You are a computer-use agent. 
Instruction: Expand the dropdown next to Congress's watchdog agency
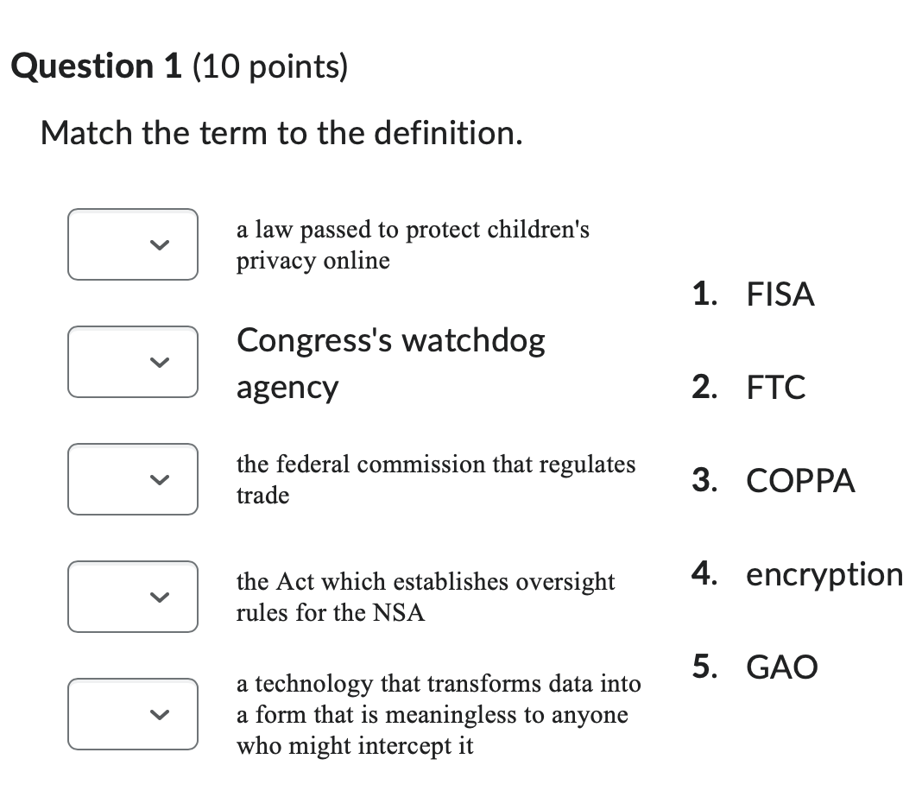(132, 362)
